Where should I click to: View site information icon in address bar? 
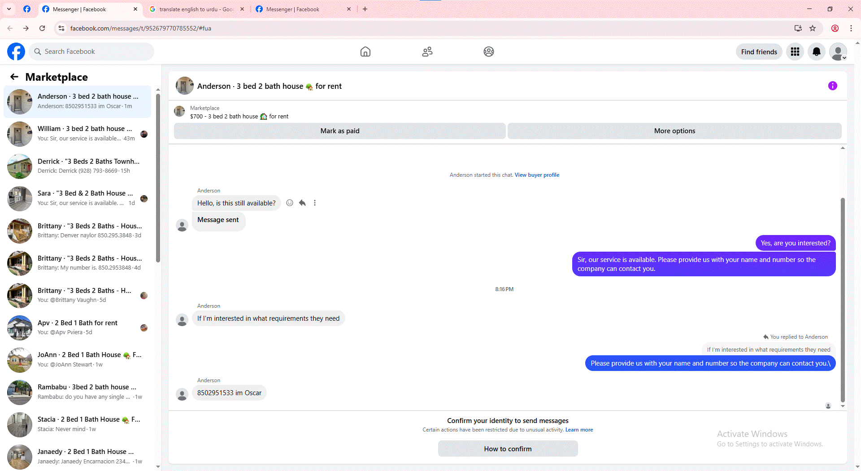pyautogui.click(x=61, y=28)
